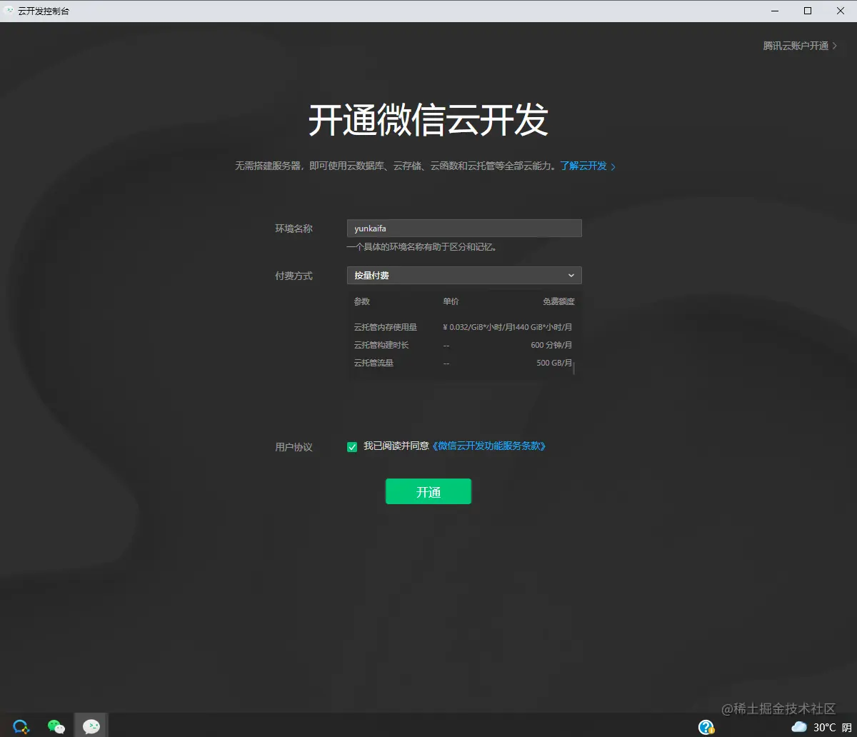Open the 了解云开发 link

pos(583,166)
